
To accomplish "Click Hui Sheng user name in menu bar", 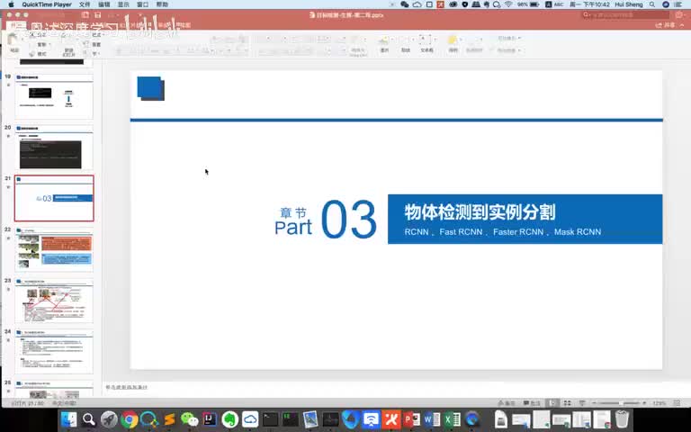I will [x=629, y=4].
